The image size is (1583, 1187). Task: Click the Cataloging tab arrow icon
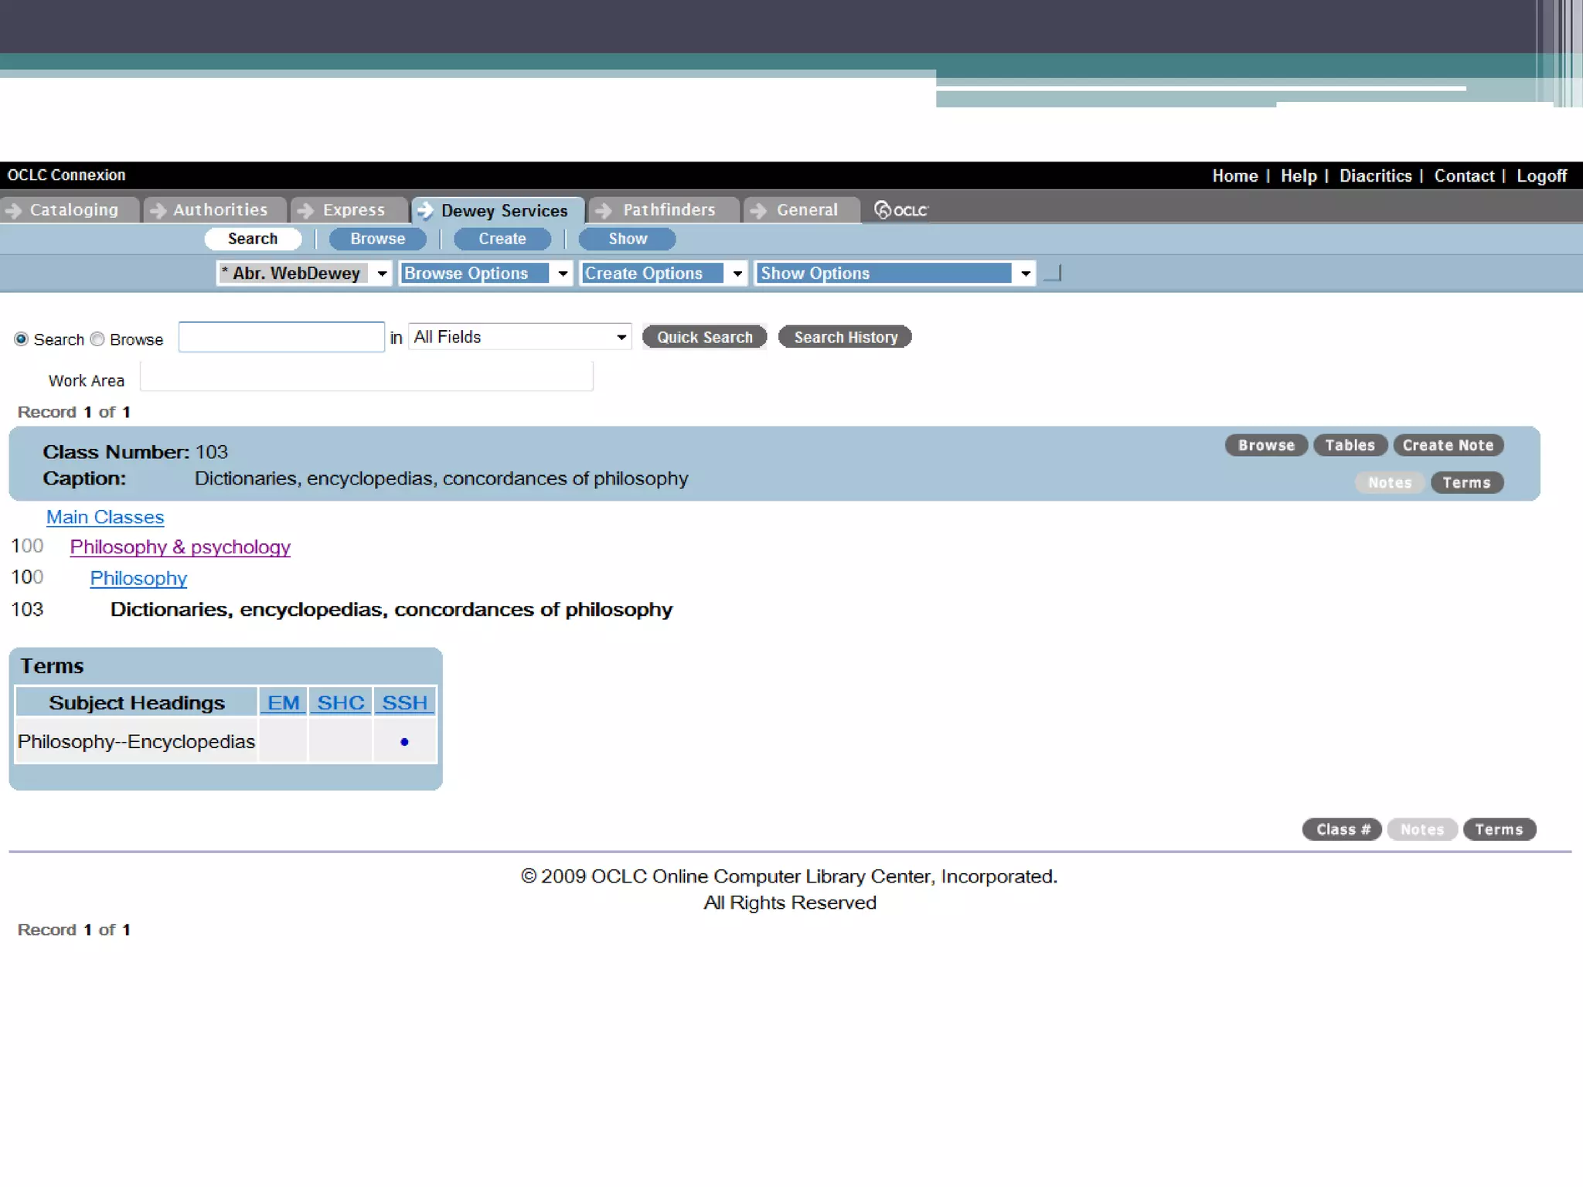click(13, 210)
